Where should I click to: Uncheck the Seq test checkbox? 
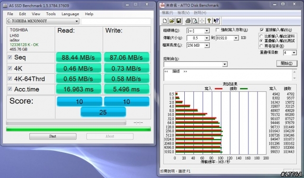[10, 57]
